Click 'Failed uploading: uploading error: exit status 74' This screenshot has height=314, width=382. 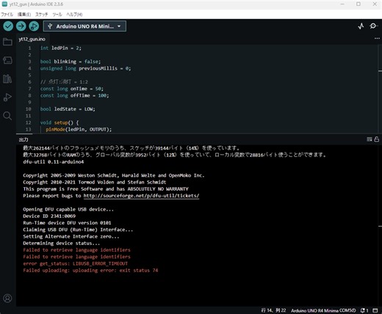pyautogui.click(x=90, y=271)
